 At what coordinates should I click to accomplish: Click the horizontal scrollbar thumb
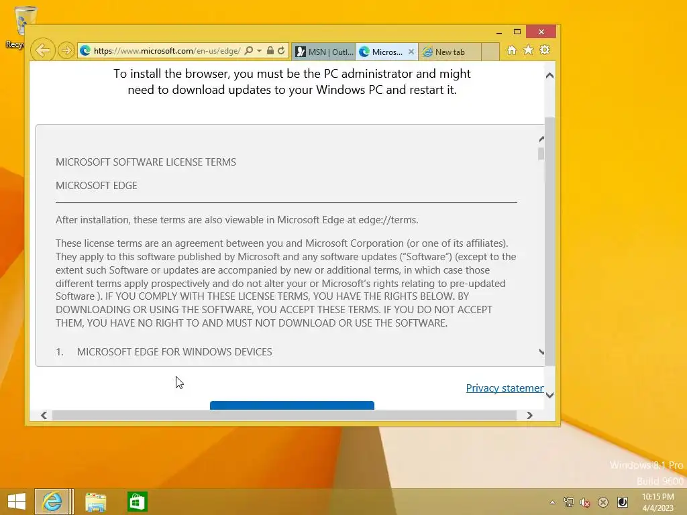coord(284,415)
